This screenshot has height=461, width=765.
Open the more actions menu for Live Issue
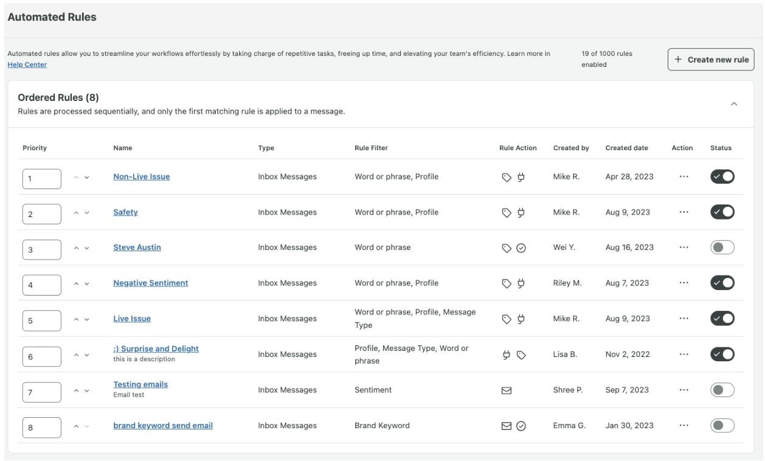(x=684, y=319)
